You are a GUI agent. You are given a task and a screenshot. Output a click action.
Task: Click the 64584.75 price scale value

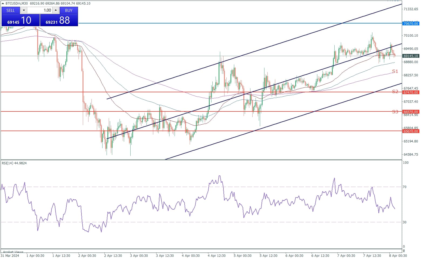[x=411, y=155]
